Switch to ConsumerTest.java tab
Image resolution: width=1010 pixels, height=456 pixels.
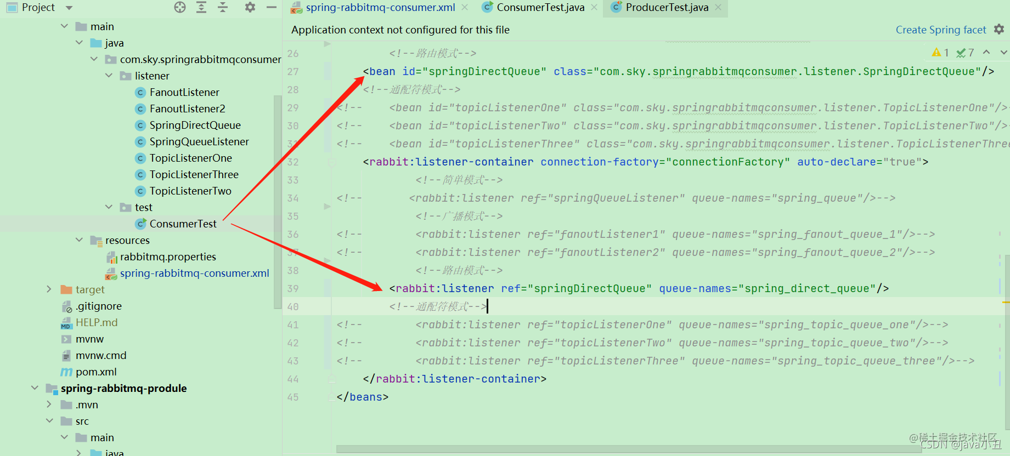(x=540, y=7)
